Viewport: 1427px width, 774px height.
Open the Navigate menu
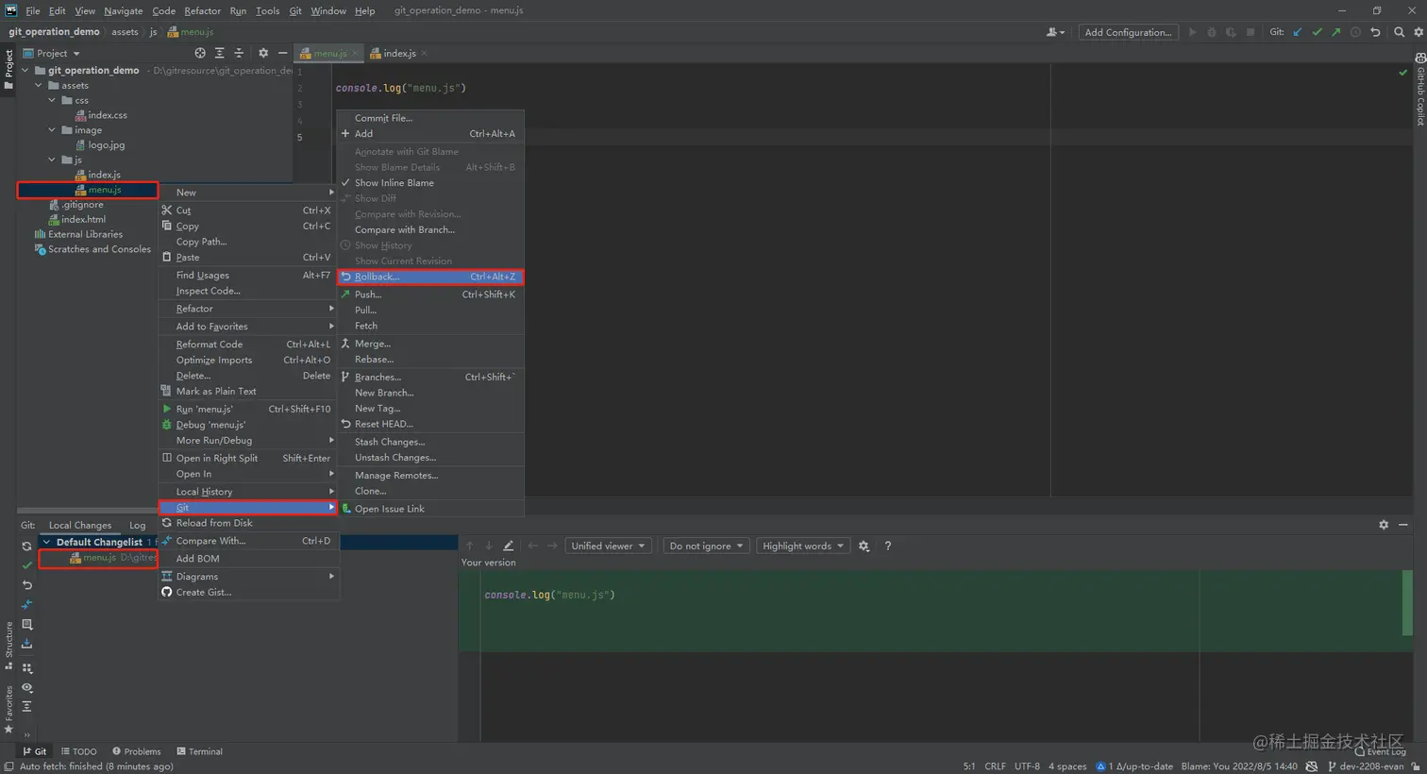coord(123,10)
